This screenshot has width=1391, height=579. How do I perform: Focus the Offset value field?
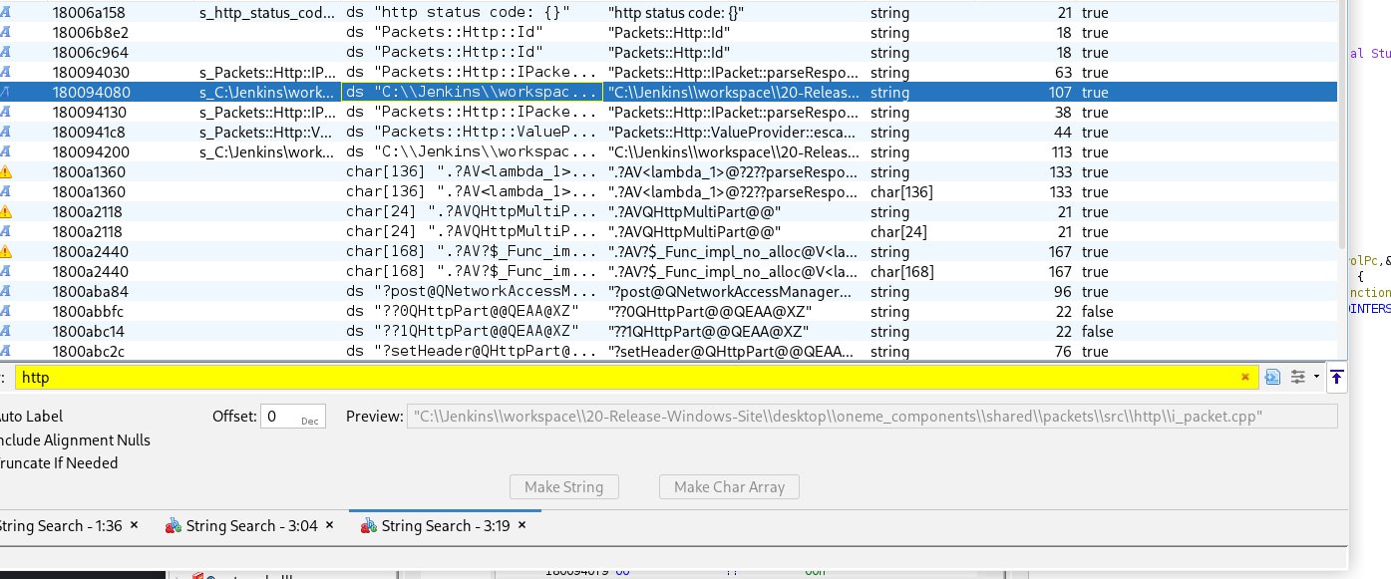pos(293,417)
